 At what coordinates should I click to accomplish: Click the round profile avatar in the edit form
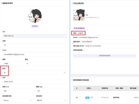pyautogui.click(x=35, y=16)
